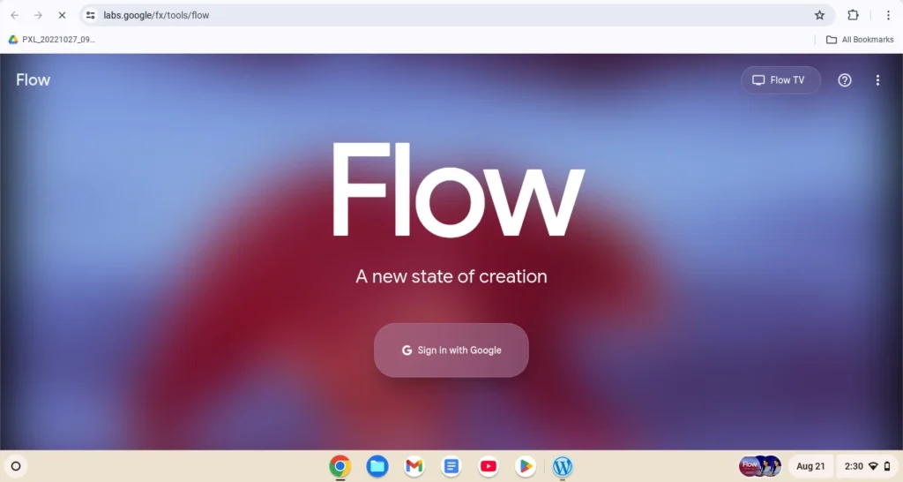The width and height of the screenshot is (903, 482).
Task: Go back to previous page
Action: coord(14,15)
